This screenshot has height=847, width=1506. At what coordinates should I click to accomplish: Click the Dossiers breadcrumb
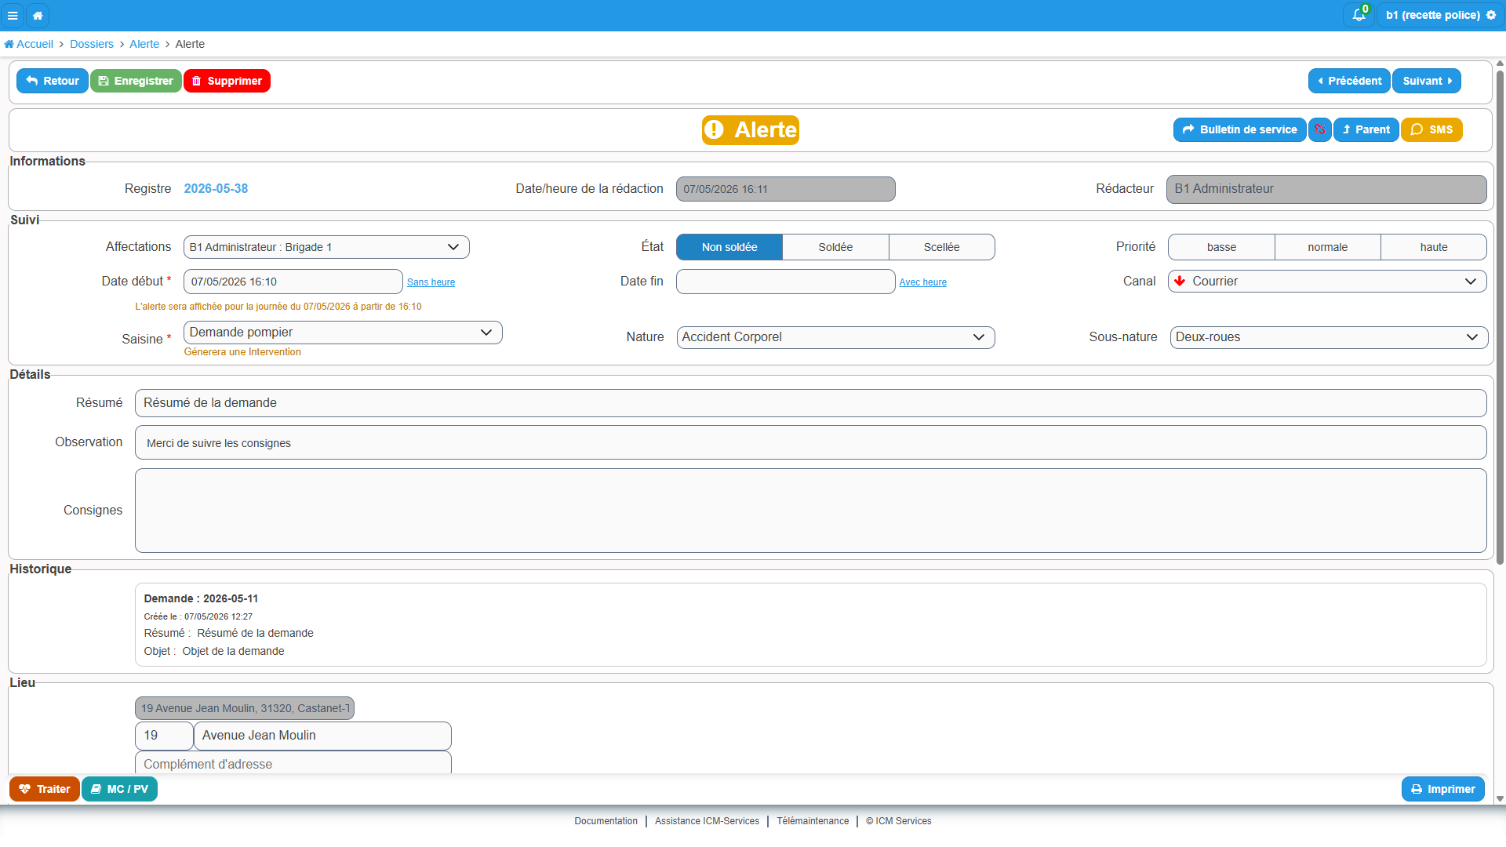92,44
